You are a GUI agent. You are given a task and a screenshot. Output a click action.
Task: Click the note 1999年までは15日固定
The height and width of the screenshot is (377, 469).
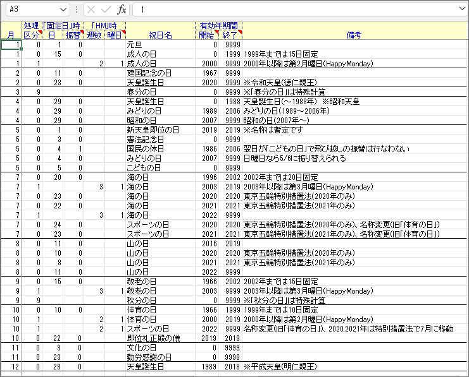pyautogui.click(x=281, y=54)
